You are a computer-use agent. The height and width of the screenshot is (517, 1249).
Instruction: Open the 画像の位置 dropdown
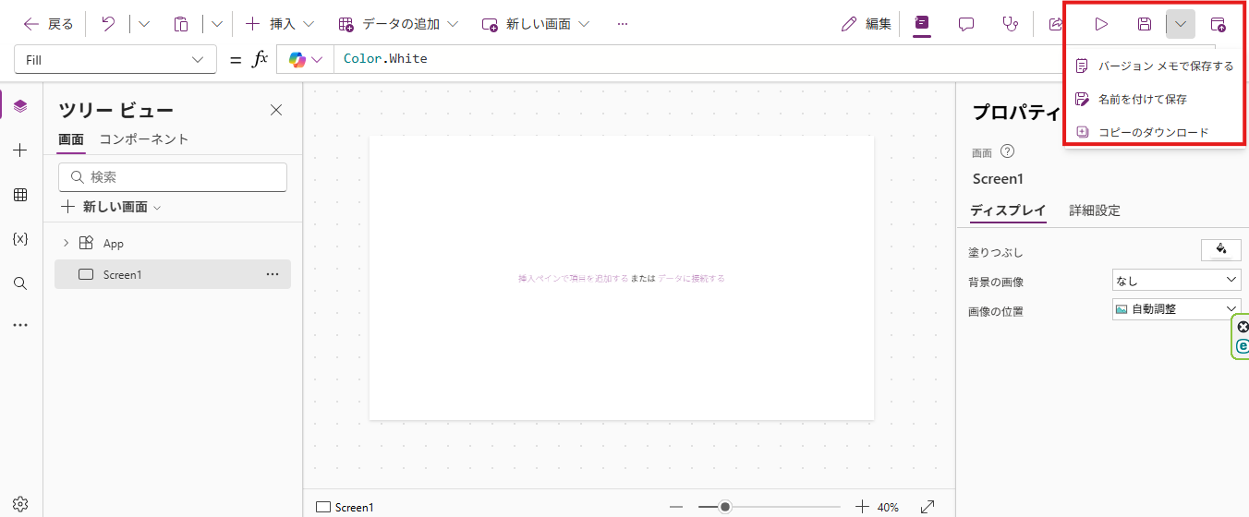click(1177, 309)
